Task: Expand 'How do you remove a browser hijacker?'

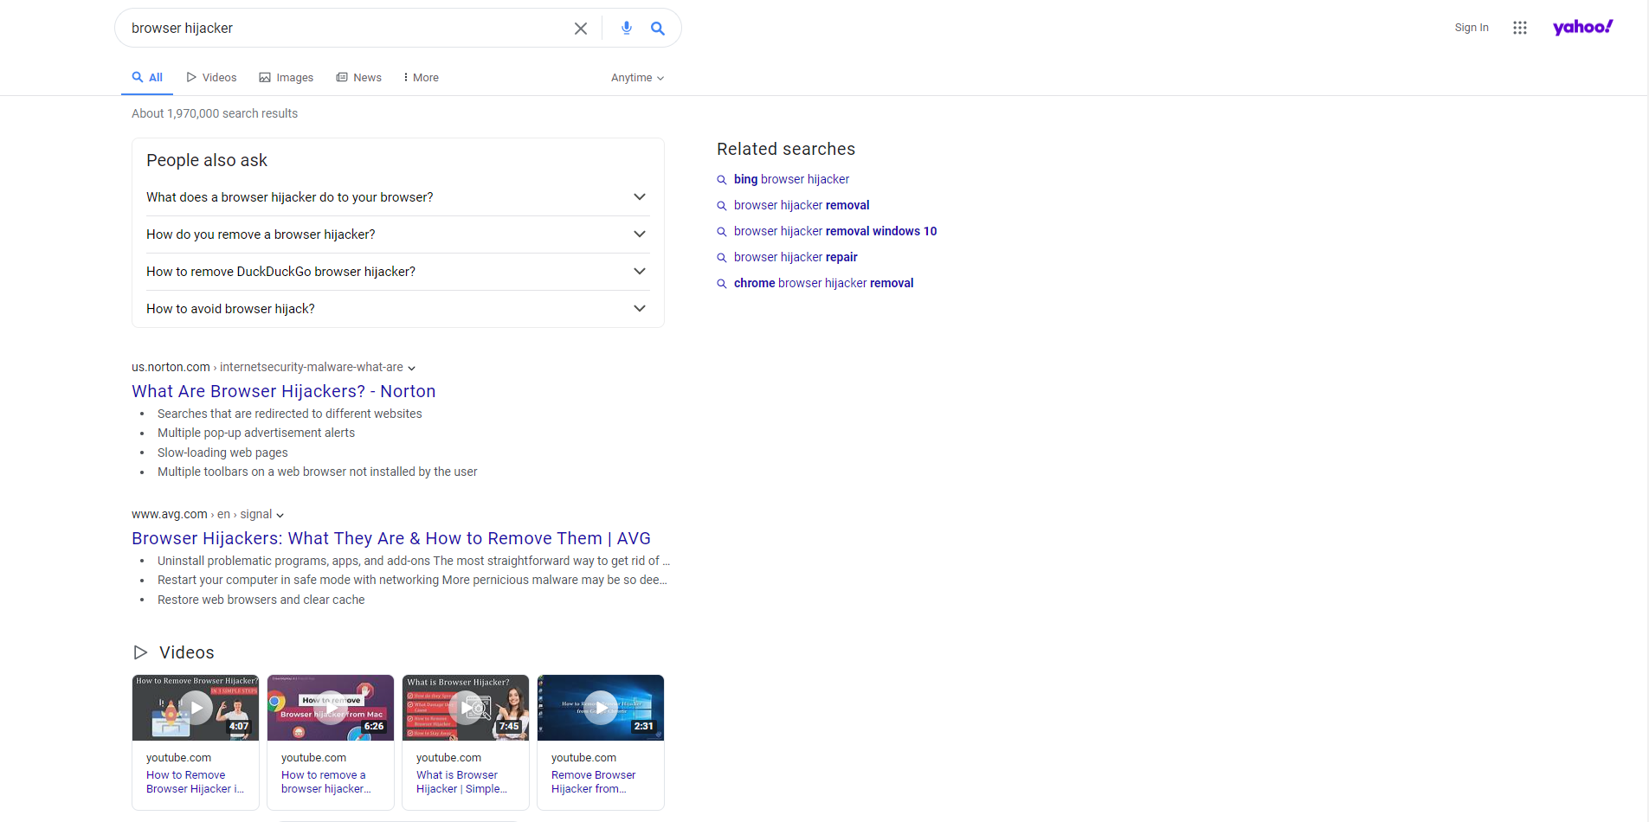Action: [x=398, y=234]
